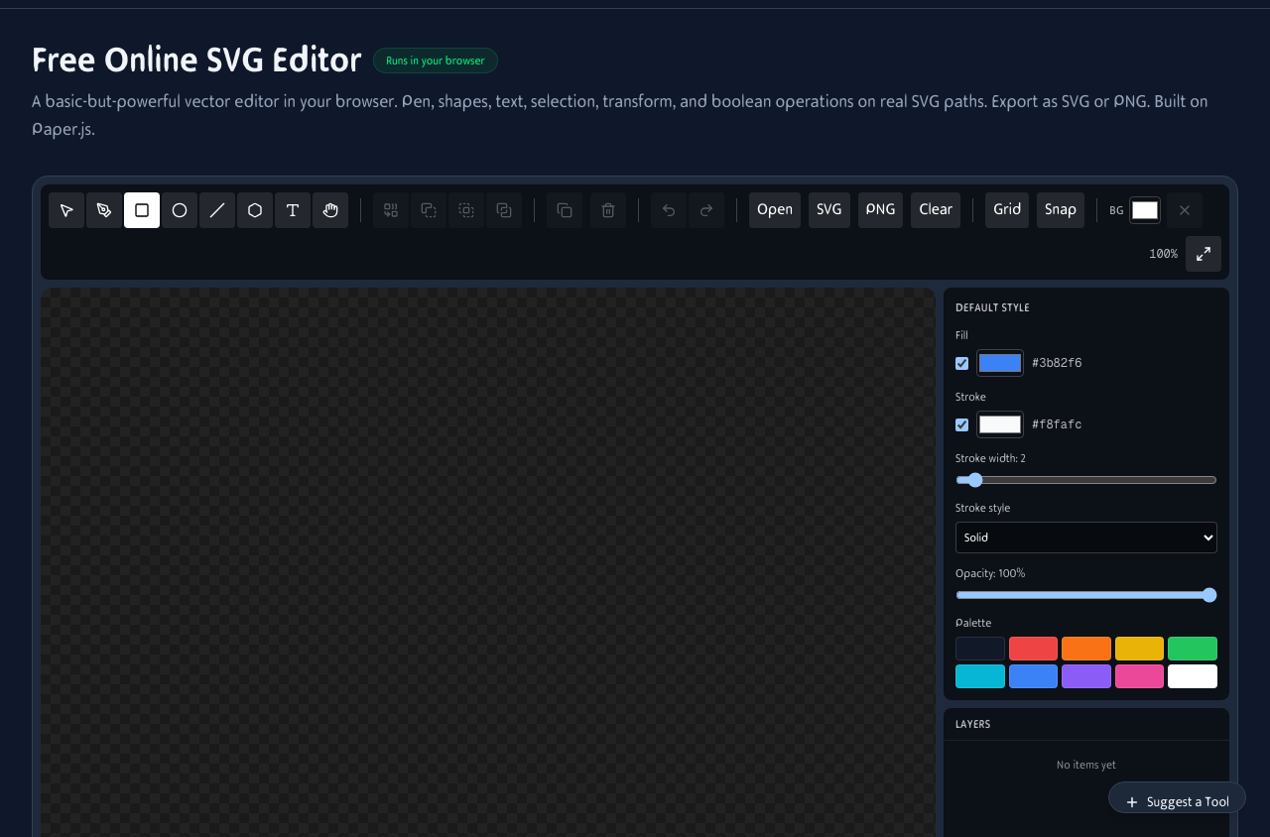Select the arrow selection tool
This screenshot has height=837, width=1270.
[66, 210]
